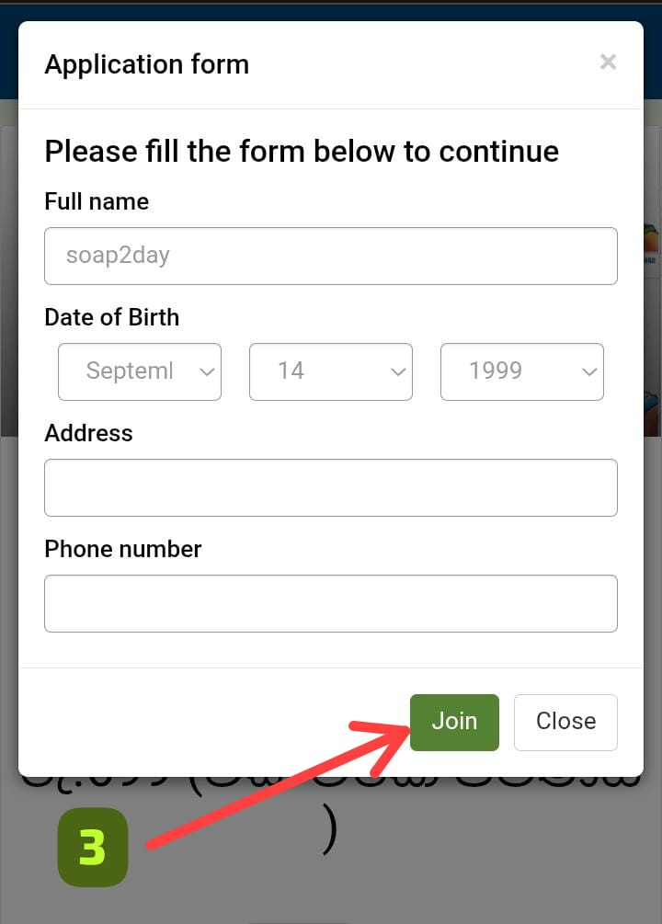Select the Phone number input box
This screenshot has height=924, width=662.
click(x=331, y=603)
